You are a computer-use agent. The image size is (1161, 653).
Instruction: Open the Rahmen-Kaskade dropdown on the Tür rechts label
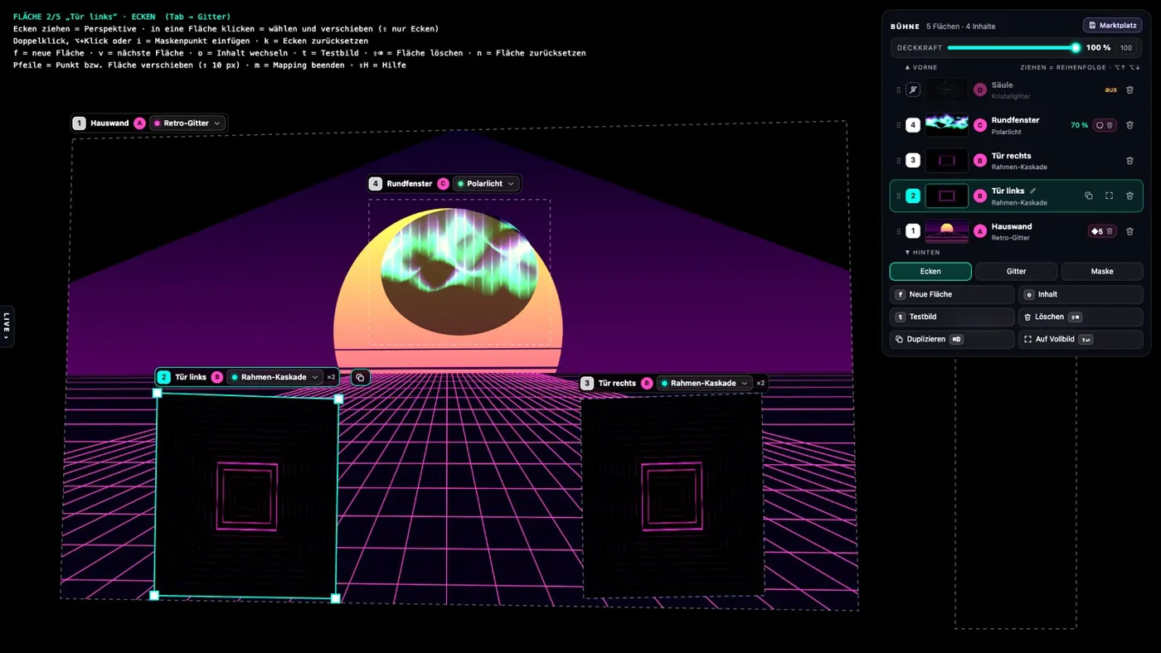pos(705,384)
